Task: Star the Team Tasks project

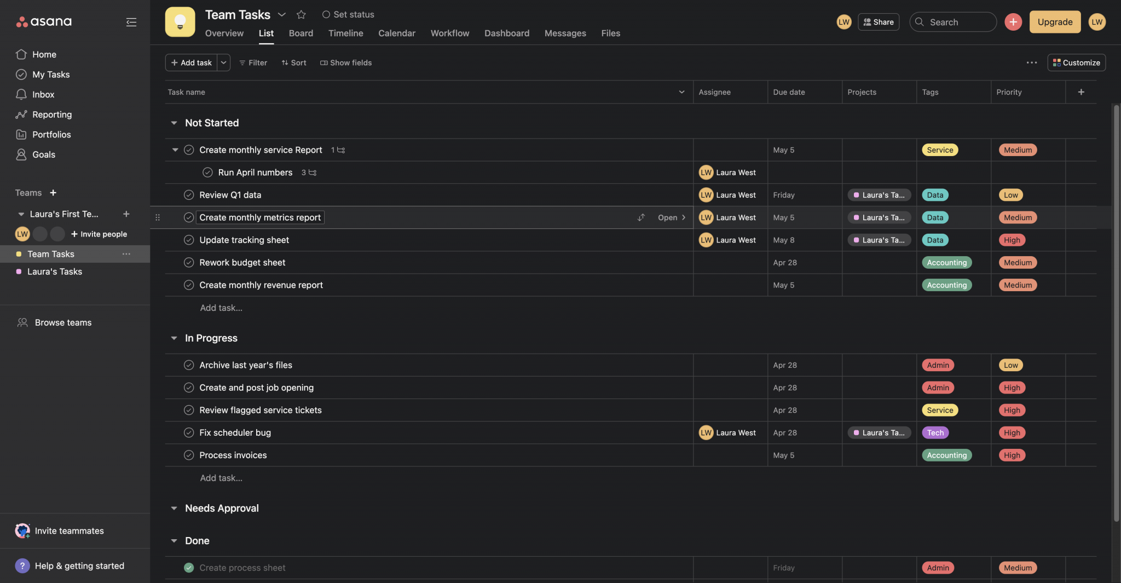Action: [x=301, y=15]
